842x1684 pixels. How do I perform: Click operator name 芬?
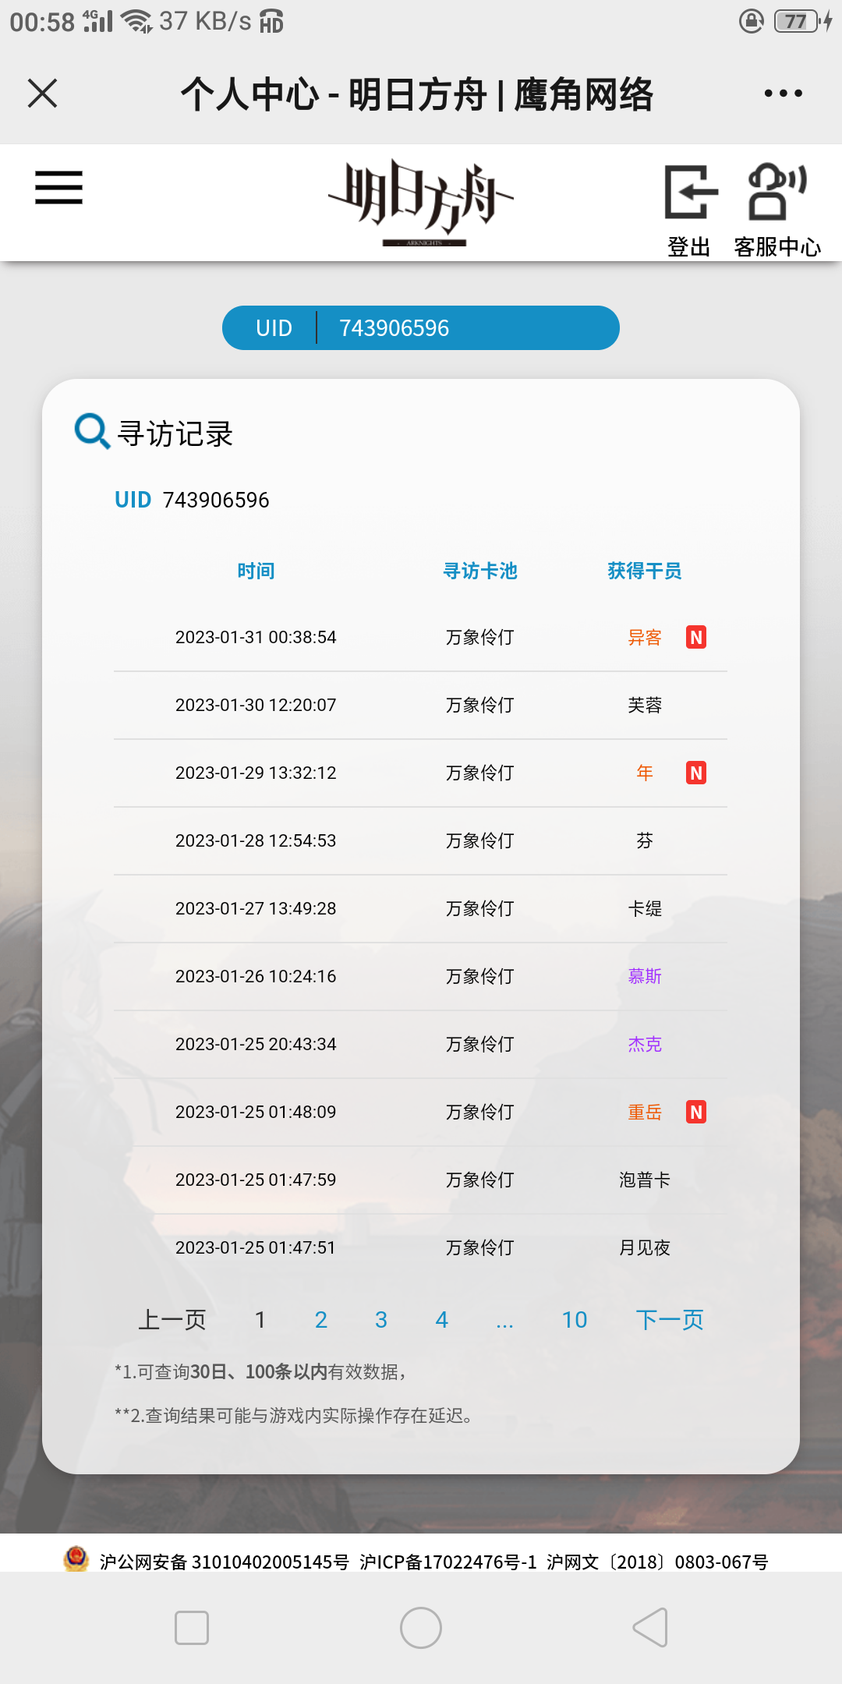645,841
